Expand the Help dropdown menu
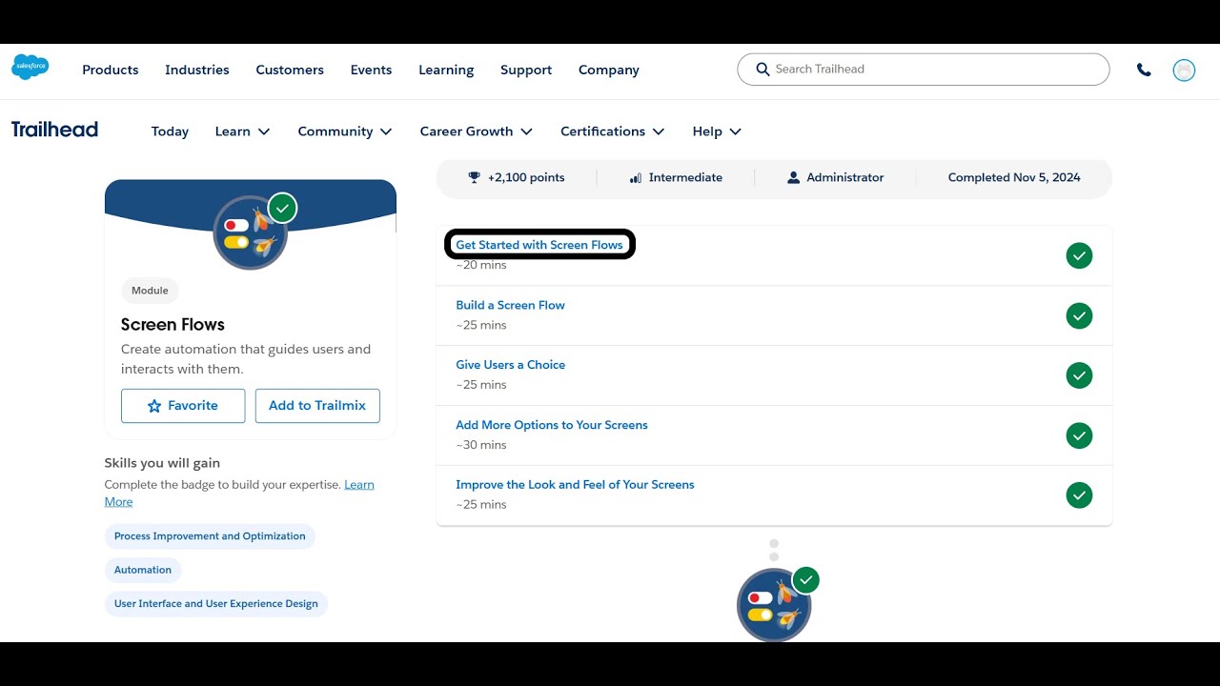The image size is (1220, 686). (x=717, y=131)
